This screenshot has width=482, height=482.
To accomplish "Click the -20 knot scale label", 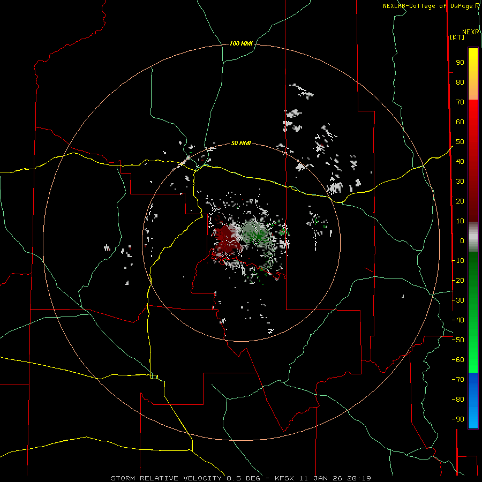I will click(x=458, y=280).
